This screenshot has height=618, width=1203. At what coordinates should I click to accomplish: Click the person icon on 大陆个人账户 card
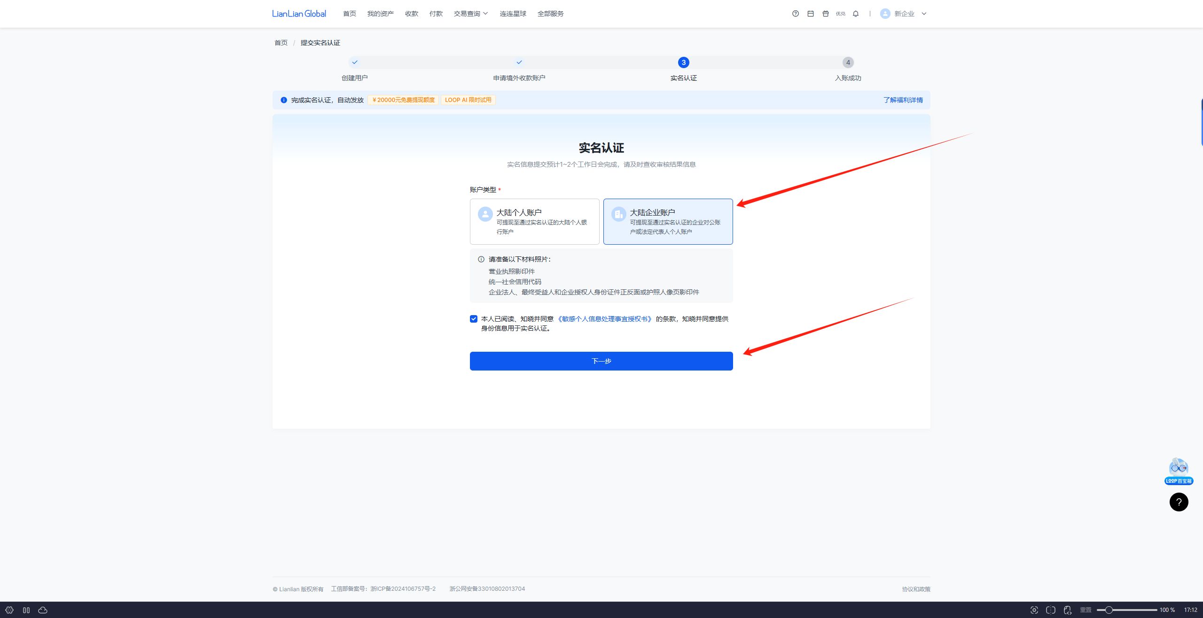click(485, 214)
